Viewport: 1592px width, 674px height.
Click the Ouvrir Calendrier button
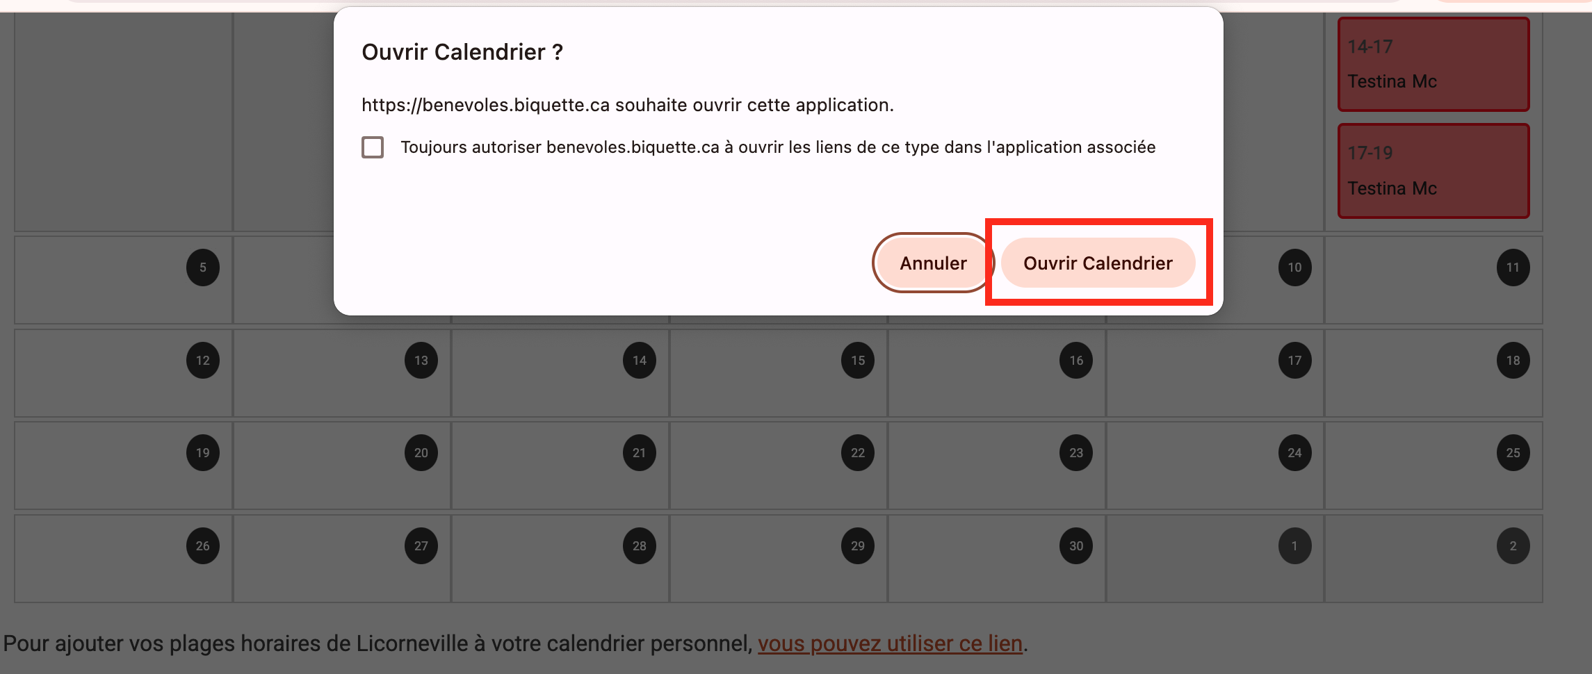point(1097,263)
